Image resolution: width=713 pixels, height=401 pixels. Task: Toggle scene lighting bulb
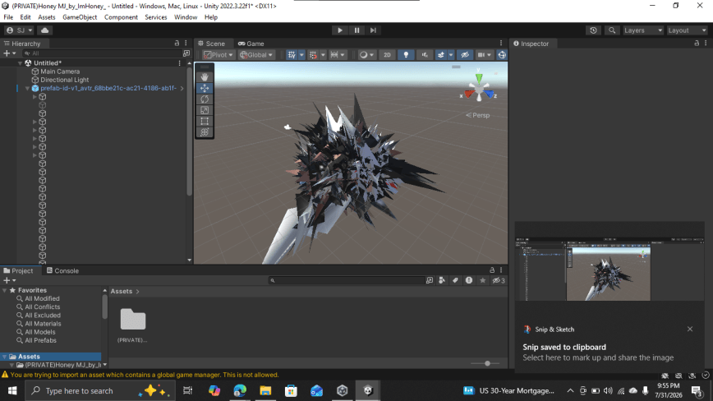pos(406,54)
